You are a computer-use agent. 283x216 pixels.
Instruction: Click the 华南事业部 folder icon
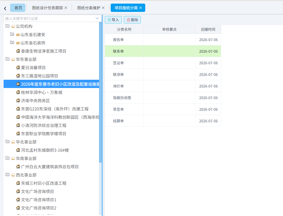pyautogui.click(x=13, y=159)
